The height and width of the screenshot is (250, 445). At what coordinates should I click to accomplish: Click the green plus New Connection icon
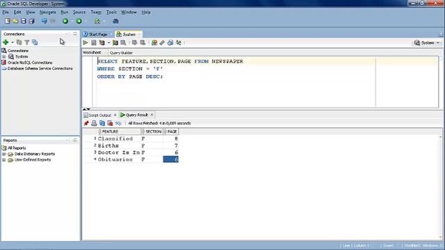pos(6,42)
